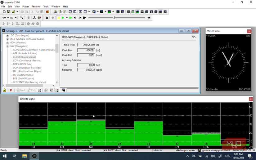Open the Histogram view green bars icon
The height and width of the screenshot is (160, 256).
click(109, 12)
